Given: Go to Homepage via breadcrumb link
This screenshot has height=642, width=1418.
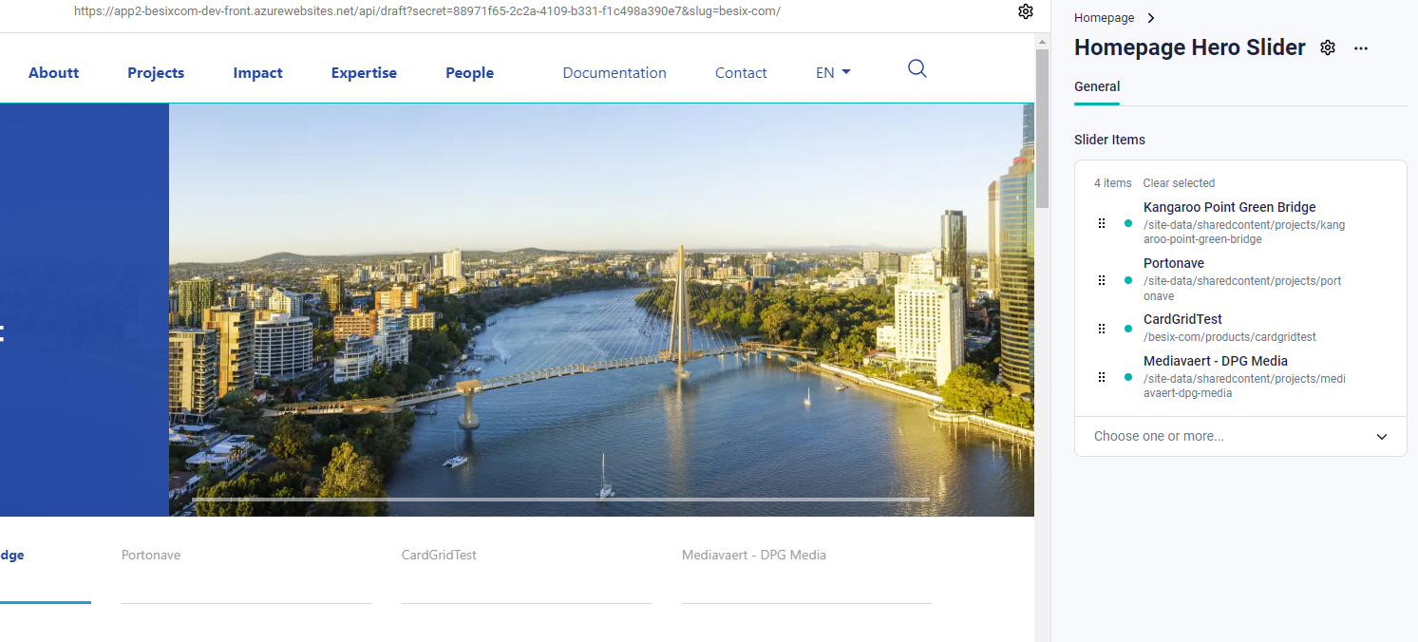Looking at the screenshot, I should (x=1104, y=18).
